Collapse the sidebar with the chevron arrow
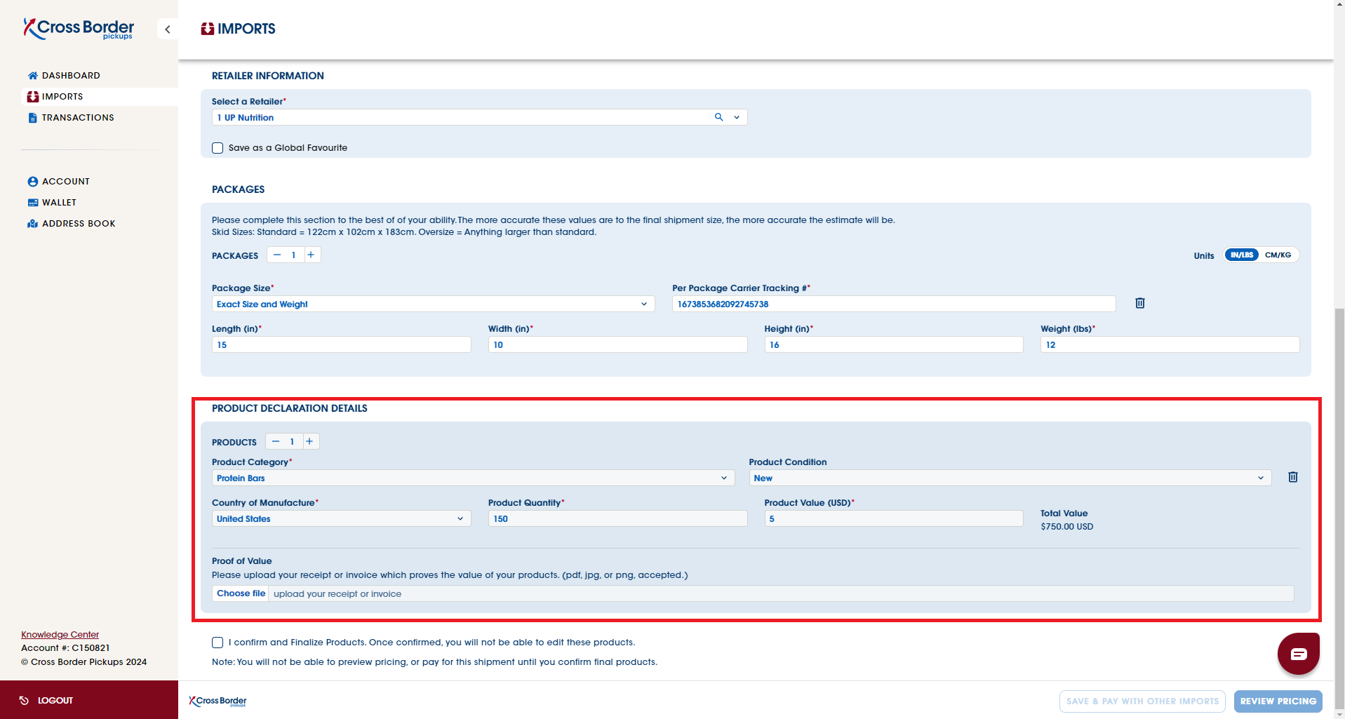This screenshot has height=719, width=1345. point(167,29)
